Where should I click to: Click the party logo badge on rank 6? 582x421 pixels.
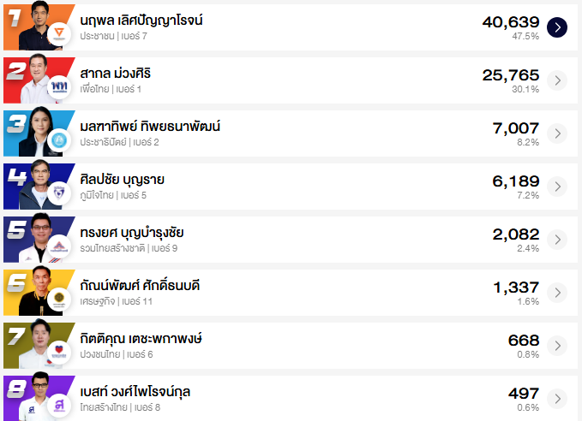tap(59, 299)
